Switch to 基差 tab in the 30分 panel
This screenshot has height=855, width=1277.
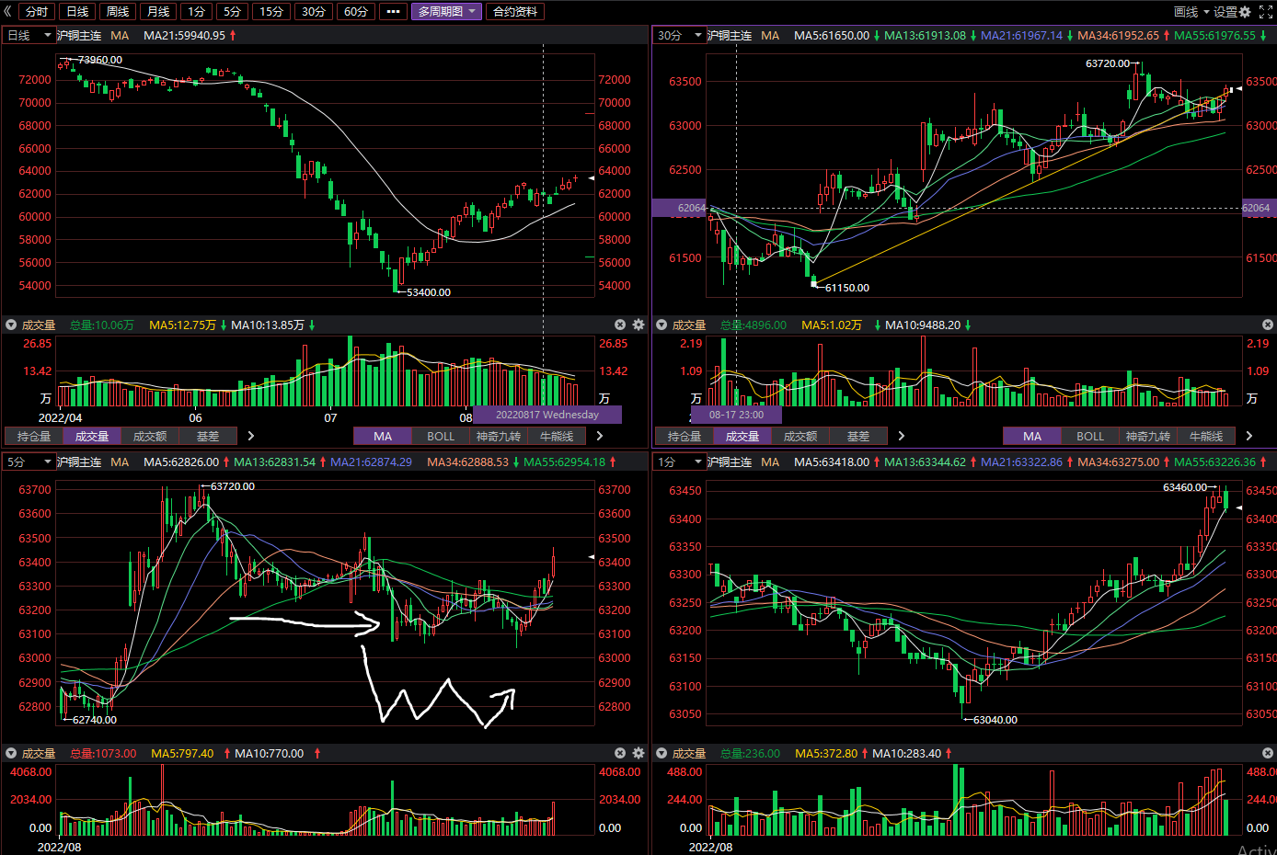point(858,436)
